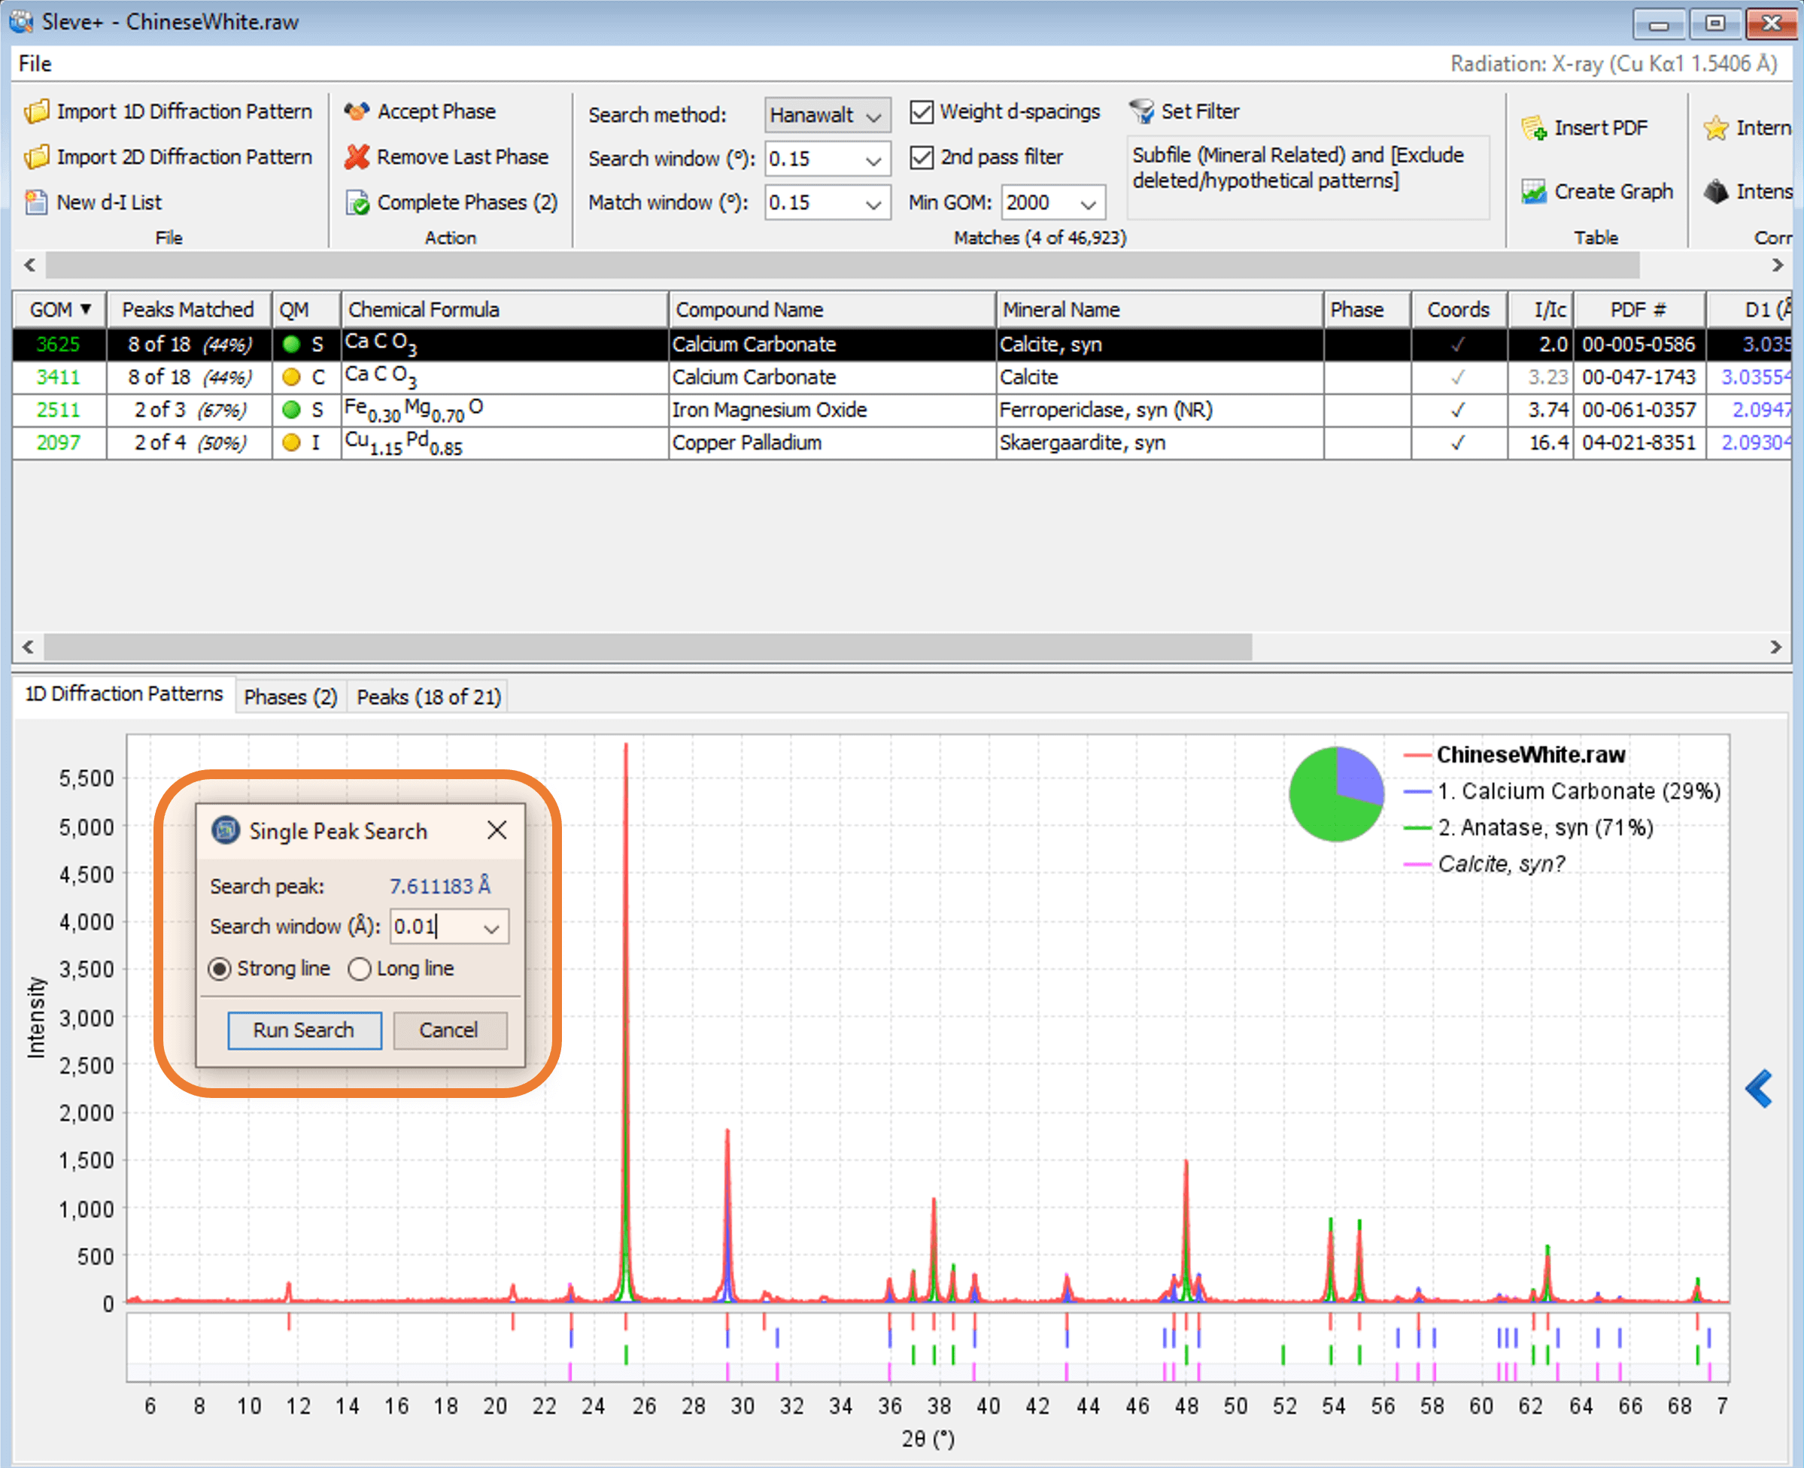Open the File menu
The image size is (1804, 1468).
pyautogui.click(x=34, y=63)
